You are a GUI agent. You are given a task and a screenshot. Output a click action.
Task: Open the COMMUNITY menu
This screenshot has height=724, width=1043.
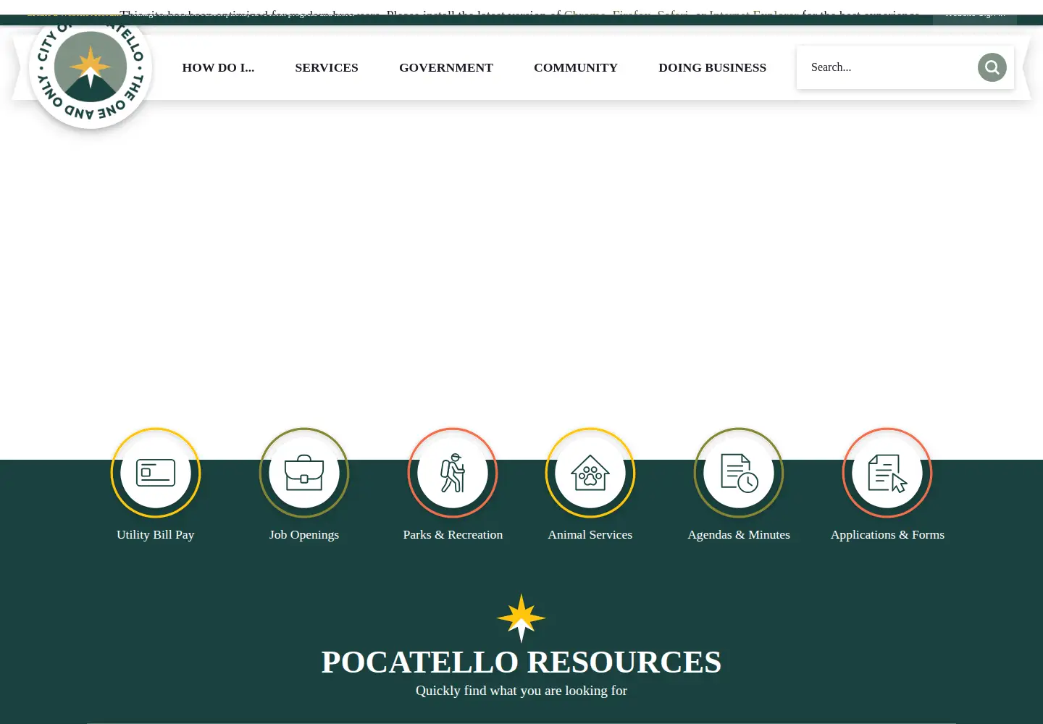coord(576,67)
